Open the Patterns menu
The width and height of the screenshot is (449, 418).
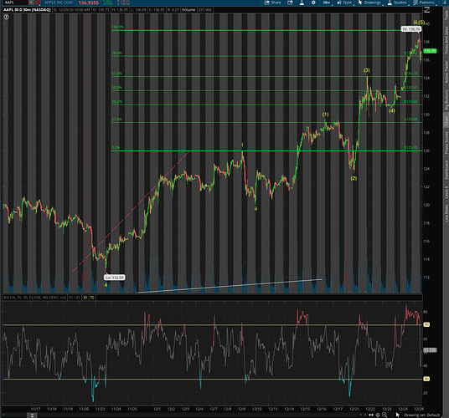point(424,3)
